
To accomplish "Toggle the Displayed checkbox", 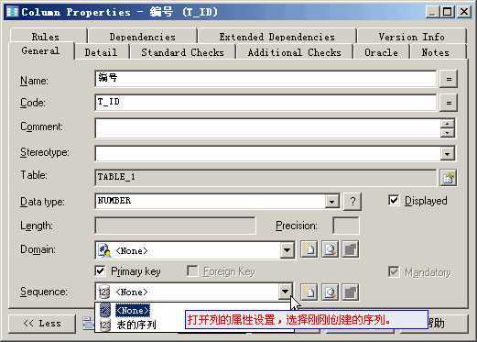I will 394,201.
